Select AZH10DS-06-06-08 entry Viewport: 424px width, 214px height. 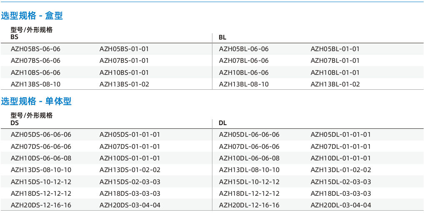[41, 158]
